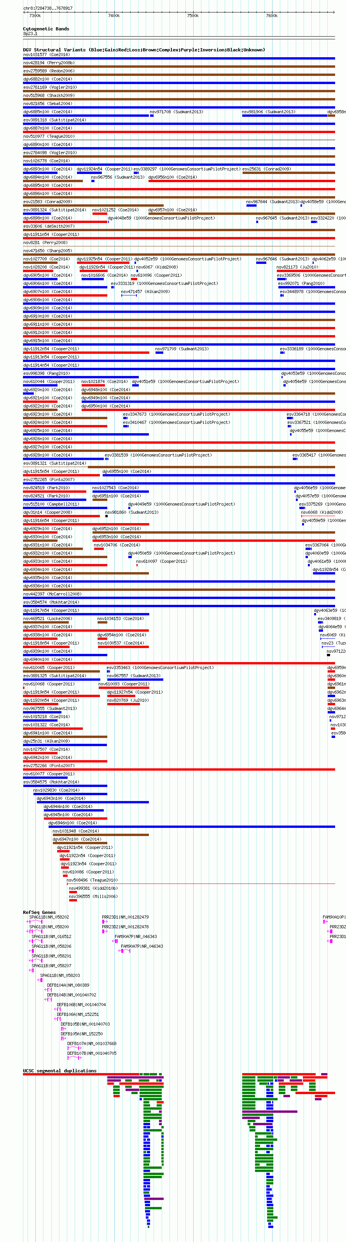Click the 8p23.1 band label
This screenshot has height=1242, width=346.
[x=30, y=34]
